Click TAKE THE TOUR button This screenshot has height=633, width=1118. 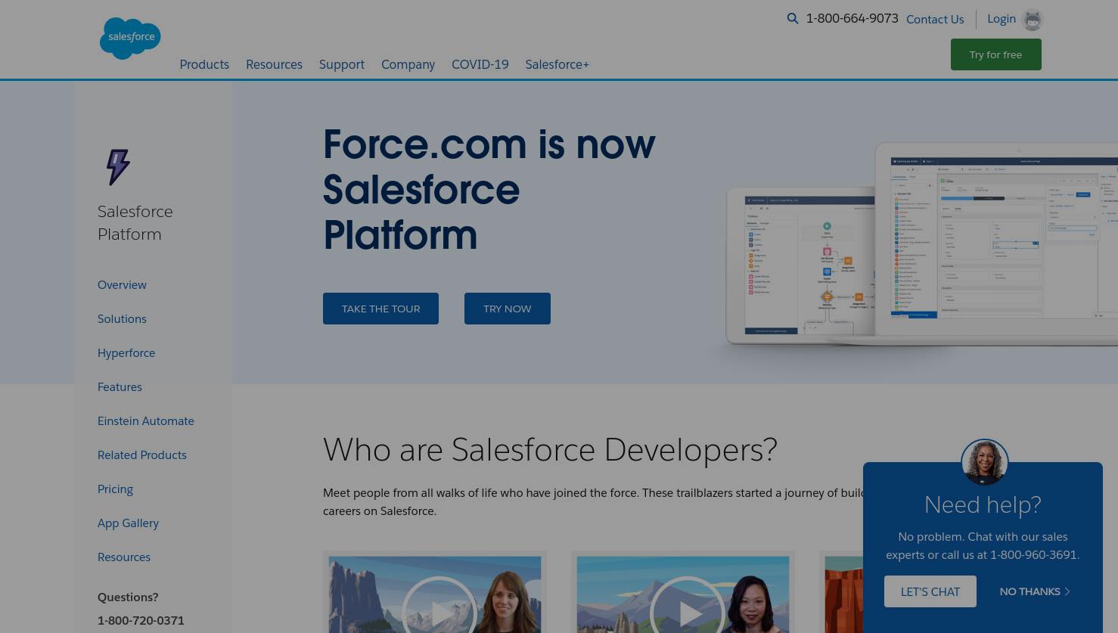click(380, 309)
